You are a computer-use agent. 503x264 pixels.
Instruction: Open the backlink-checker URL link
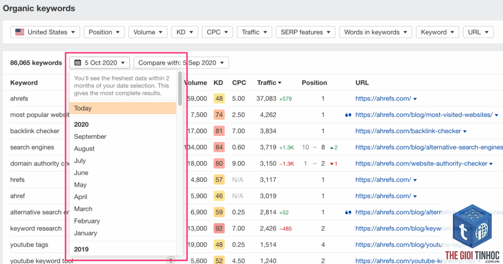pyautogui.click(x=408, y=131)
